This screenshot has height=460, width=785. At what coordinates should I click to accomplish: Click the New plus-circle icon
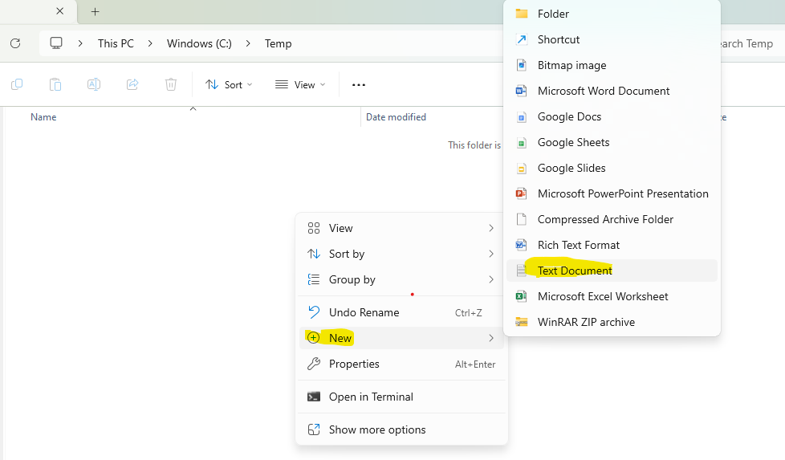point(313,338)
